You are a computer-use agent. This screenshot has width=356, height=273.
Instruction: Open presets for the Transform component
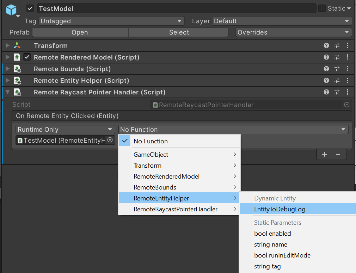coord(337,45)
